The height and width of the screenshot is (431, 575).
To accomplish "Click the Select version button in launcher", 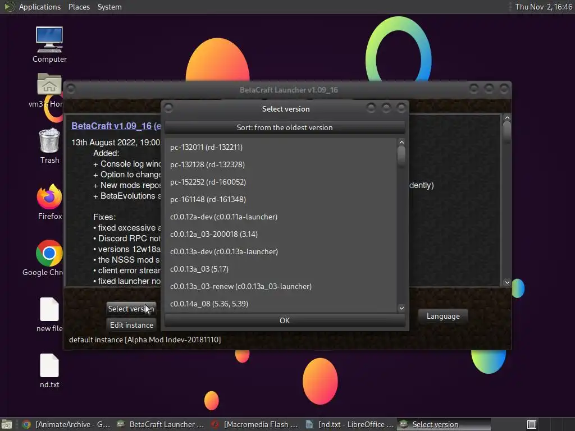I will (131, 309).
